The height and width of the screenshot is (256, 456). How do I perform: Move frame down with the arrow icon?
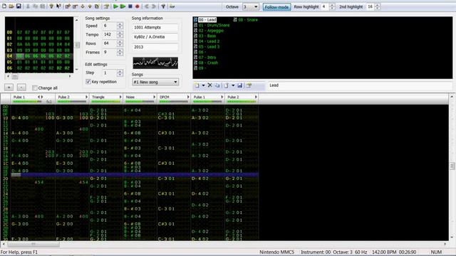click(83, 6)
